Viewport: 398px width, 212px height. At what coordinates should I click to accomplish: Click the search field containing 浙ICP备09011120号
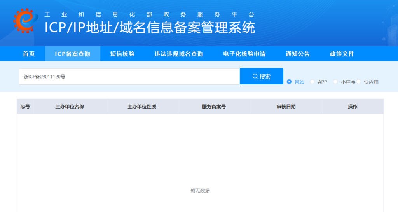point(129,77)
